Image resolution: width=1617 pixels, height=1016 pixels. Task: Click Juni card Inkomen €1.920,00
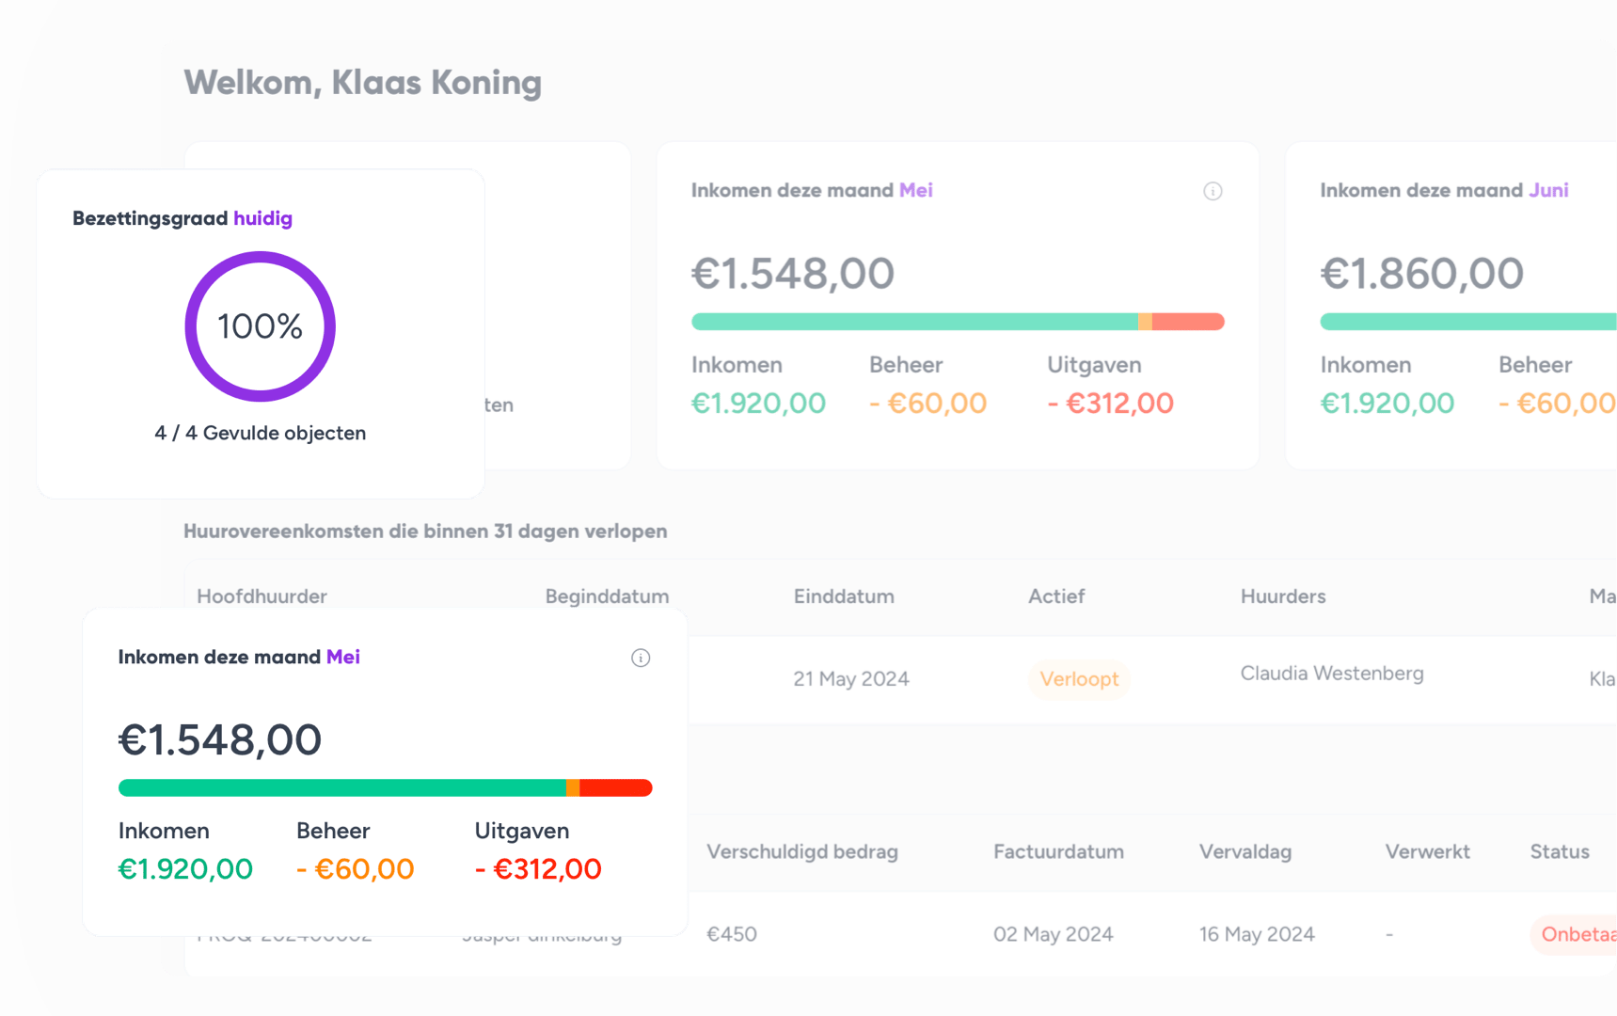pyautogui.click(x=1387, y=403)
